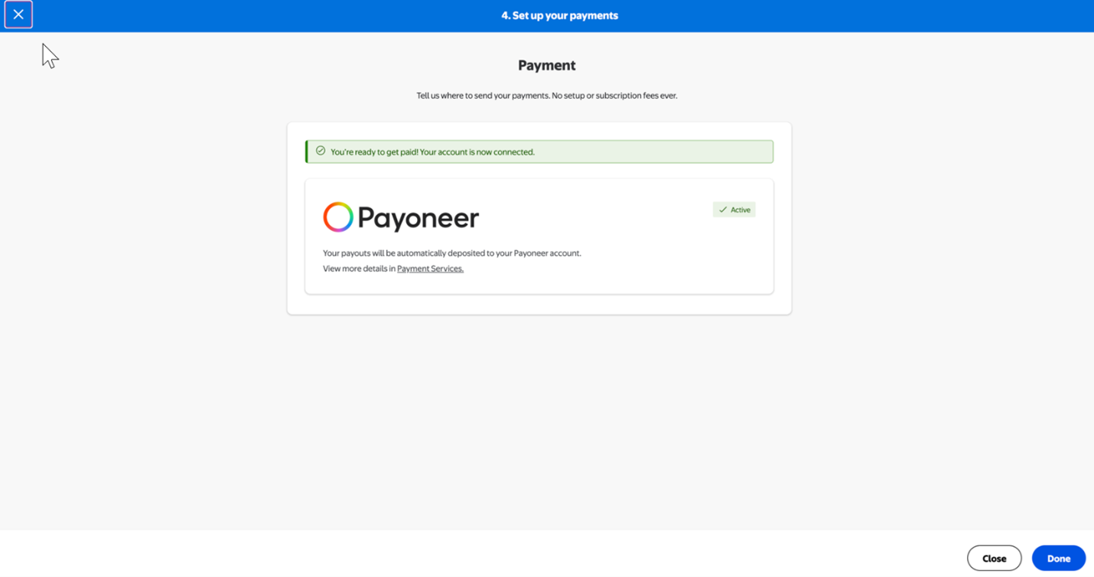
Task: Open the Payment Services link
Action: [430, 269]
